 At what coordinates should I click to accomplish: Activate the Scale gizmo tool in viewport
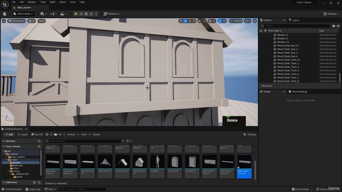point(194,21)
